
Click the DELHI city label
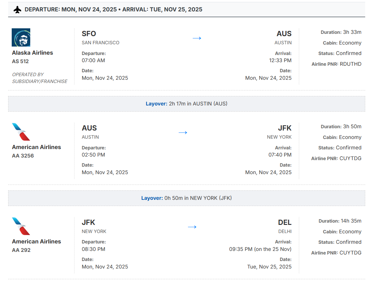pyautogui.click(x=285, y=231)
